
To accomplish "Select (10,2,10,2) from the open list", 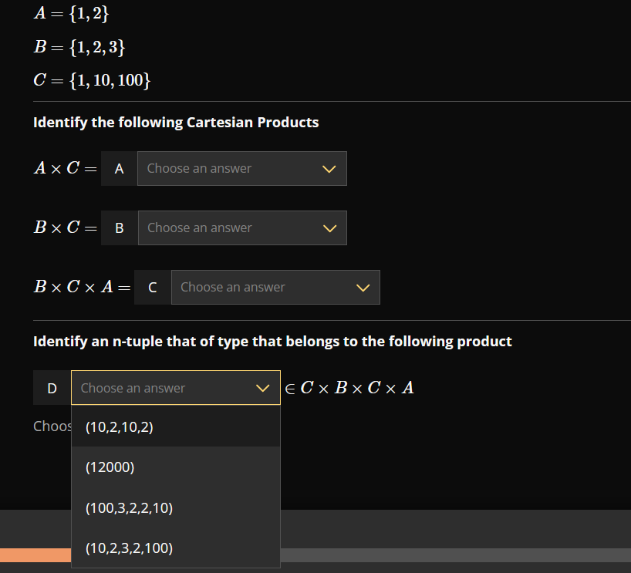I will 120,426.
